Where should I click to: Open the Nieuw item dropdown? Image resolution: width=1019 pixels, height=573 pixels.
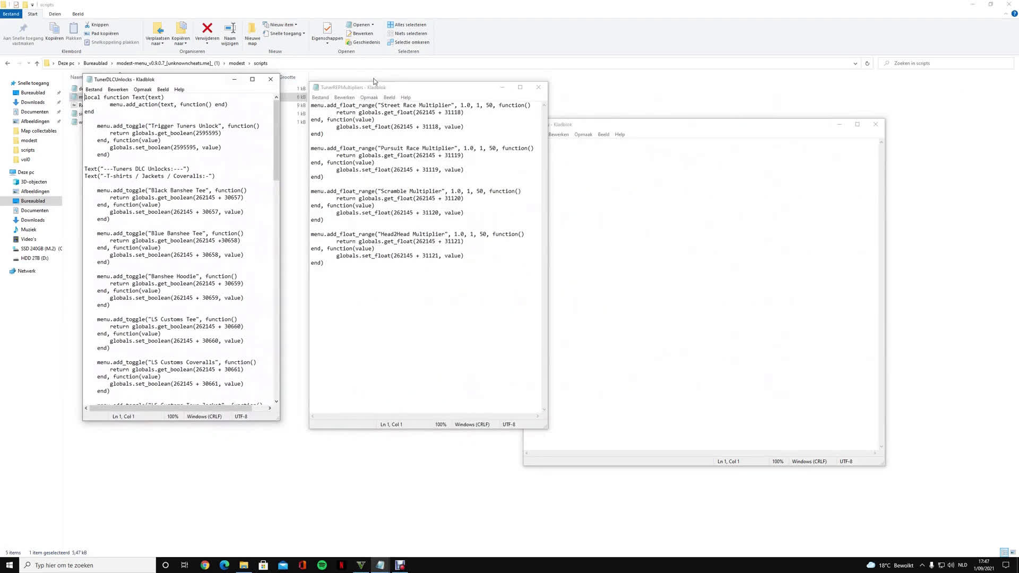(x=282, y=24)
